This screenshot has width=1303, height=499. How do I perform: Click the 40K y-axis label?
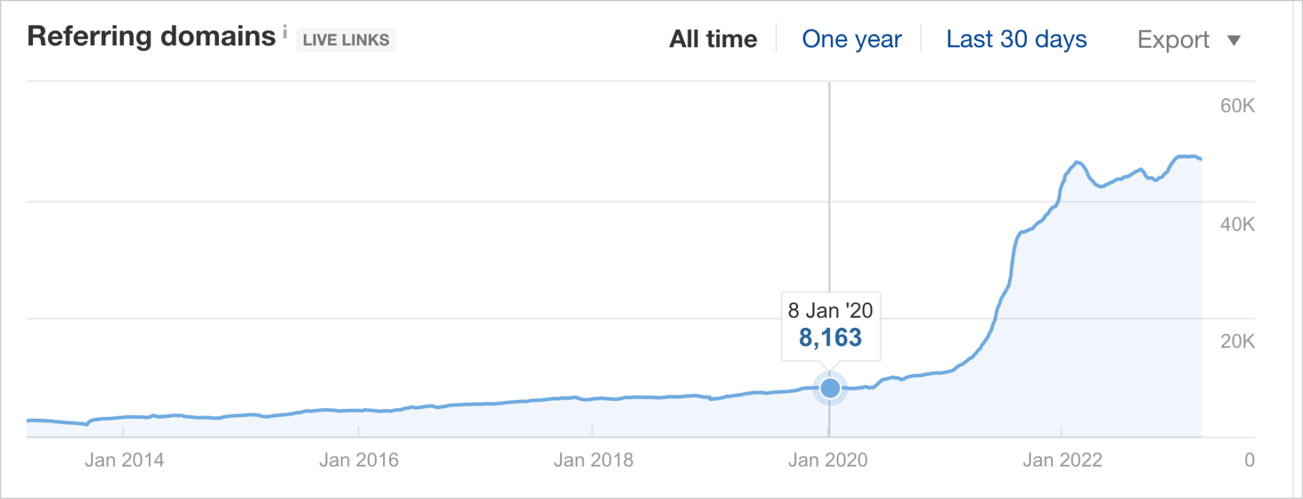[1237, 224]
